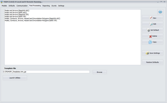Select Peaks and Arrows (MapInfo ASC) entry
Screen dimensions: 167x103
[17, 10]
